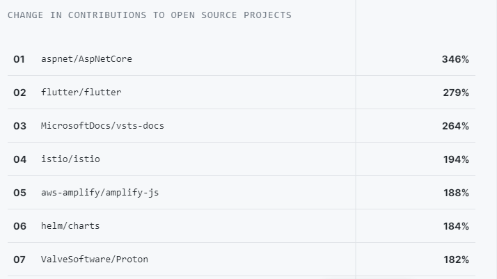Click the 279% value for flutter
Screen dimensions: 497x279
pos(455,93)
